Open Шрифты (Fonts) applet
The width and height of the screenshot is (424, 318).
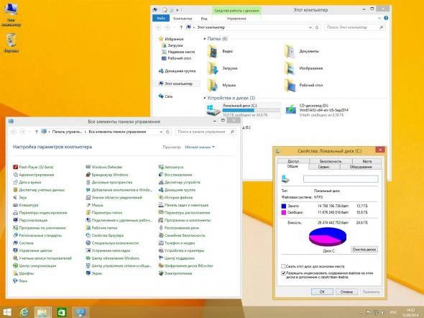(x=23, y=273)
